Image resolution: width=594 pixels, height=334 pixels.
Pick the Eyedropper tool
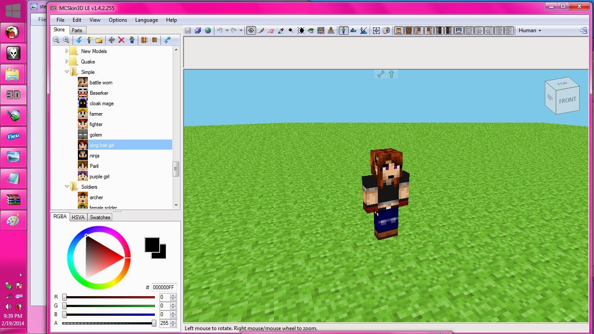click(x=281, y=30)
